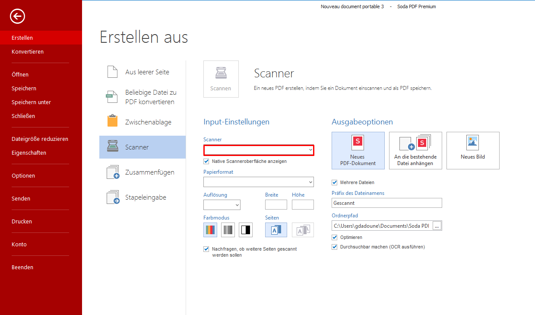
Task: Expand the Papierformat dropdown
Action: [259, 182]
